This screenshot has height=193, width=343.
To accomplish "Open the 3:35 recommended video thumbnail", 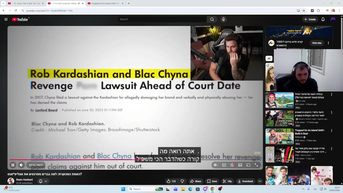I will [x=279, y=118].
